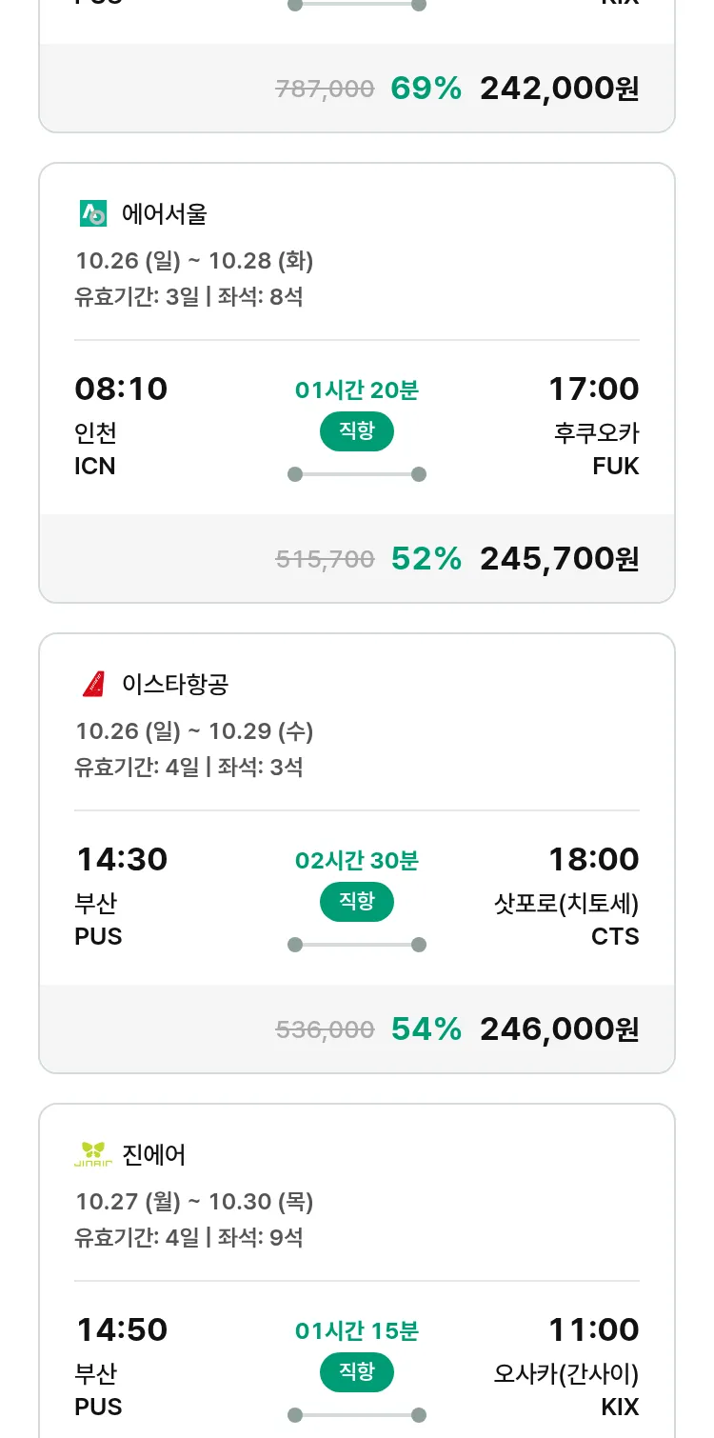The width and height of the screenshot is (714, 1438).
Task: Tap the 08:10 Incheon departure time
Action: click(121, 389)
